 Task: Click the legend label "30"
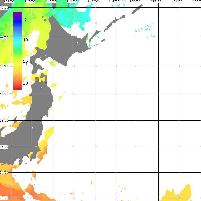[x=25, y=83]
